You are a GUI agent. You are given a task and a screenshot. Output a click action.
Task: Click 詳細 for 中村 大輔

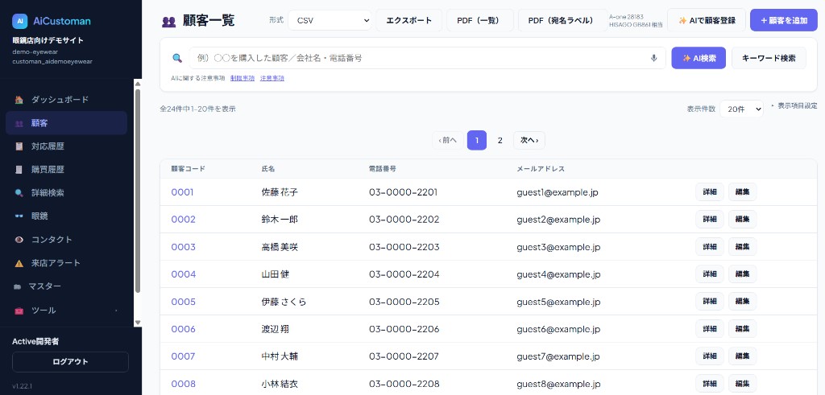coord(710,356)
